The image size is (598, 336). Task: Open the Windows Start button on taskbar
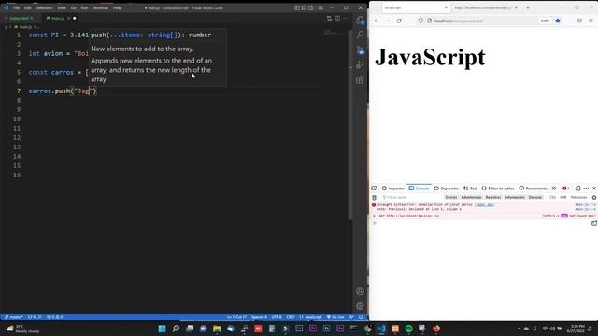coord(162,329)
